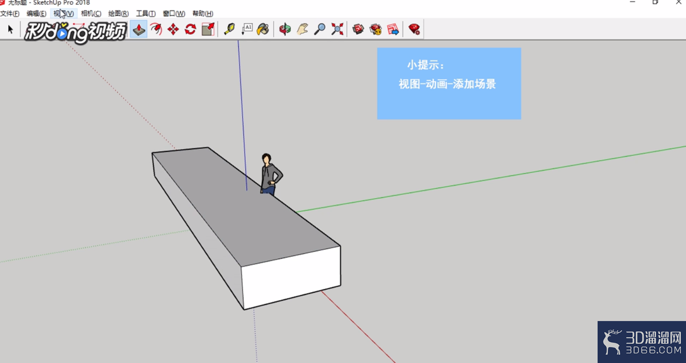The image size is (686, 363).
Task: Choose the Zoom magnifier tool
Action: pyautogui.click(x=320, y=29)
